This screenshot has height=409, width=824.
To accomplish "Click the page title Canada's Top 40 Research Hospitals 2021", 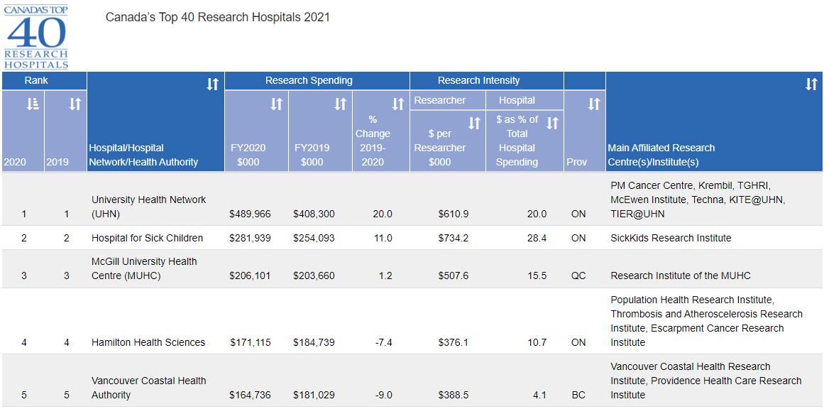I will 218,17.
